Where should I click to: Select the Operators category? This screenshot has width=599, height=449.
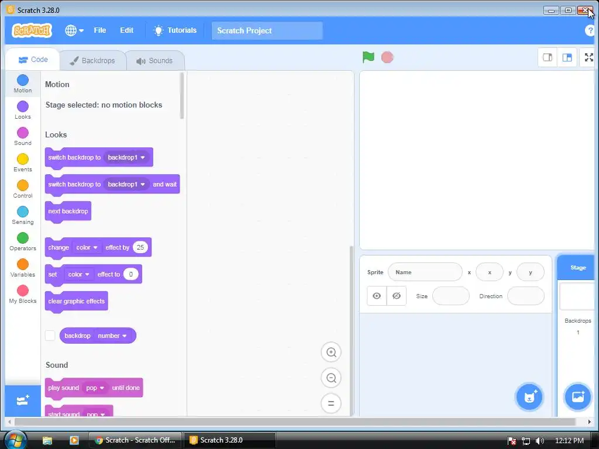pyautogui.click(x=23, y=241)
